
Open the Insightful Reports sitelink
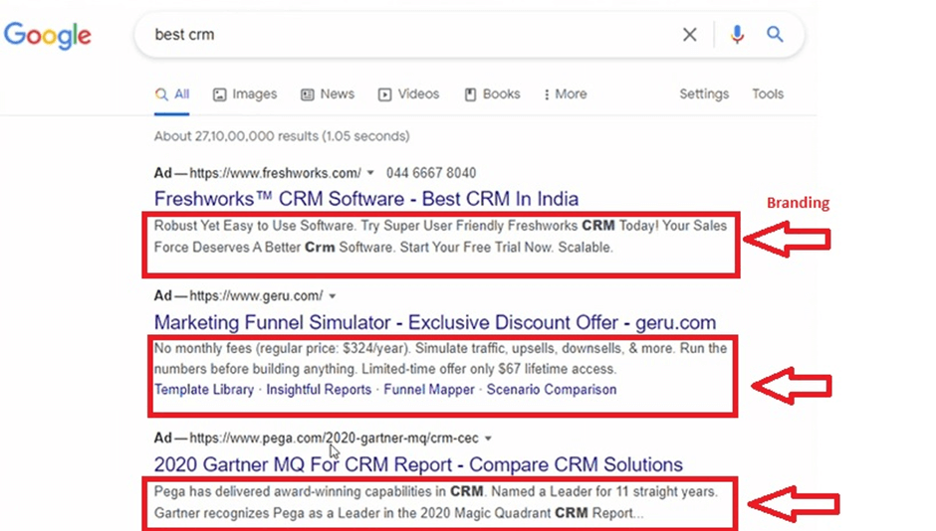pyautogui.click(x=319, y=390)
